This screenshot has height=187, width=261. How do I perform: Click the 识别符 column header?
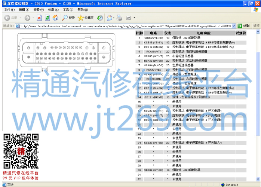[x=241, y=33]
